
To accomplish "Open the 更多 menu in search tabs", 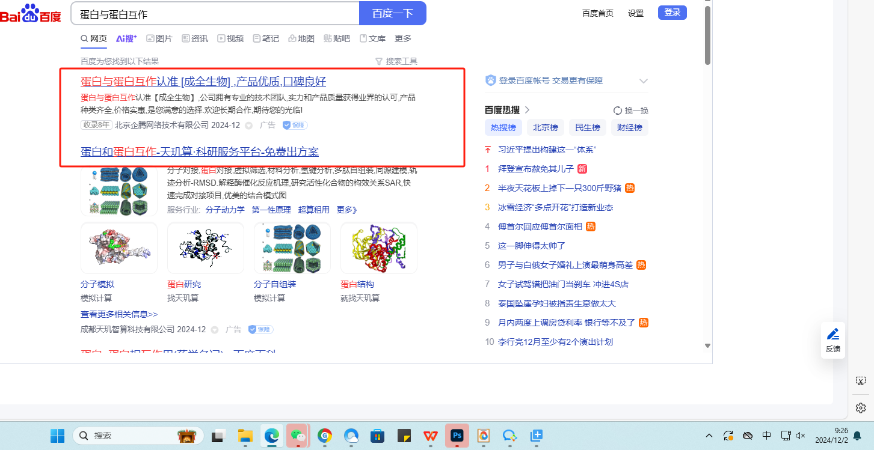I will (403, 38).
